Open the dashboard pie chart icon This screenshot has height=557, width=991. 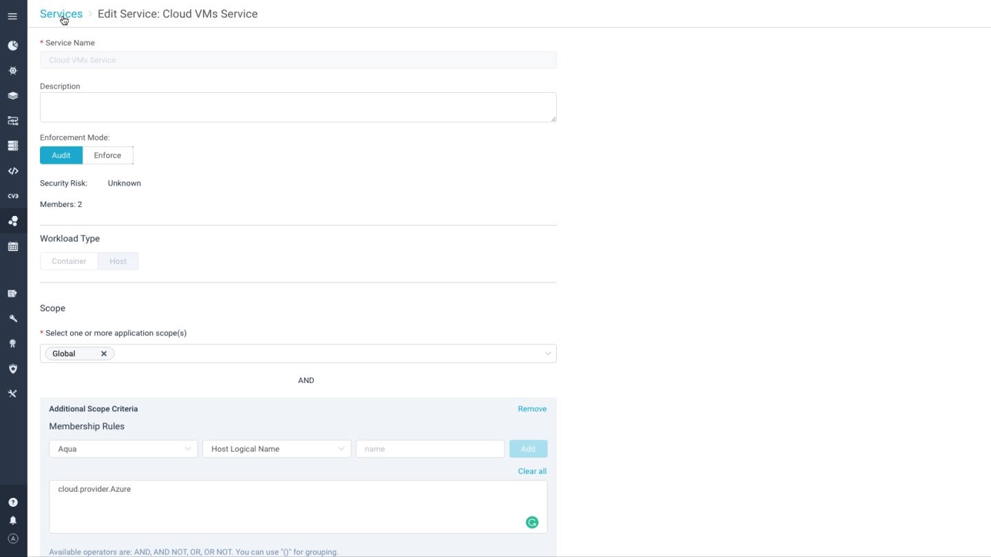tap(12, 45)
